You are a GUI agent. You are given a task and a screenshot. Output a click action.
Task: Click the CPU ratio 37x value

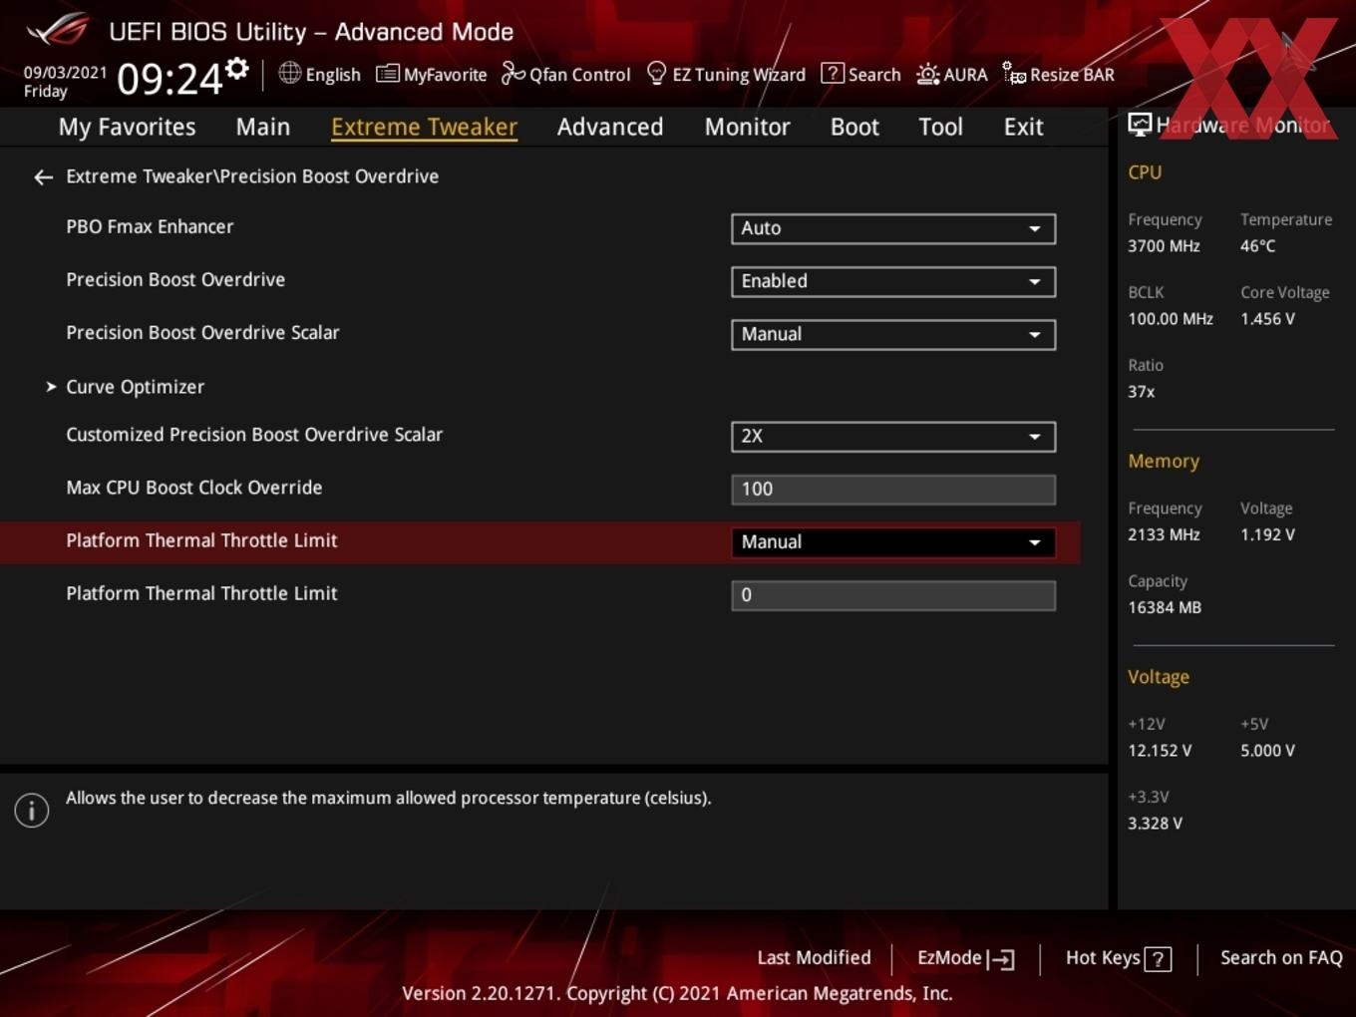pos(1142,392)
